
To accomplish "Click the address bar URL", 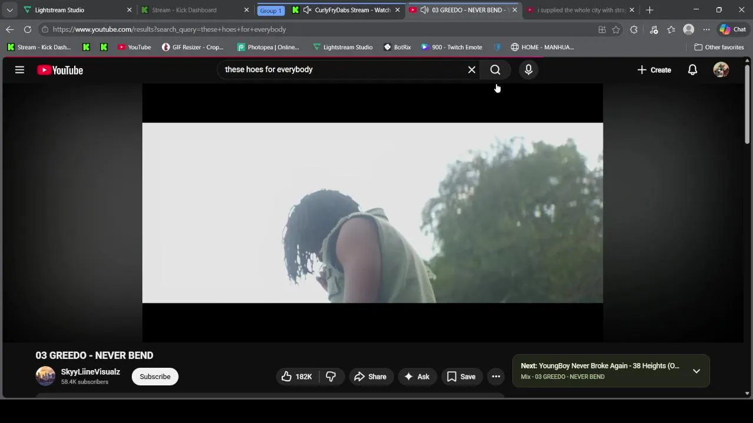I will pyautogui.click(x=169, y=29).
